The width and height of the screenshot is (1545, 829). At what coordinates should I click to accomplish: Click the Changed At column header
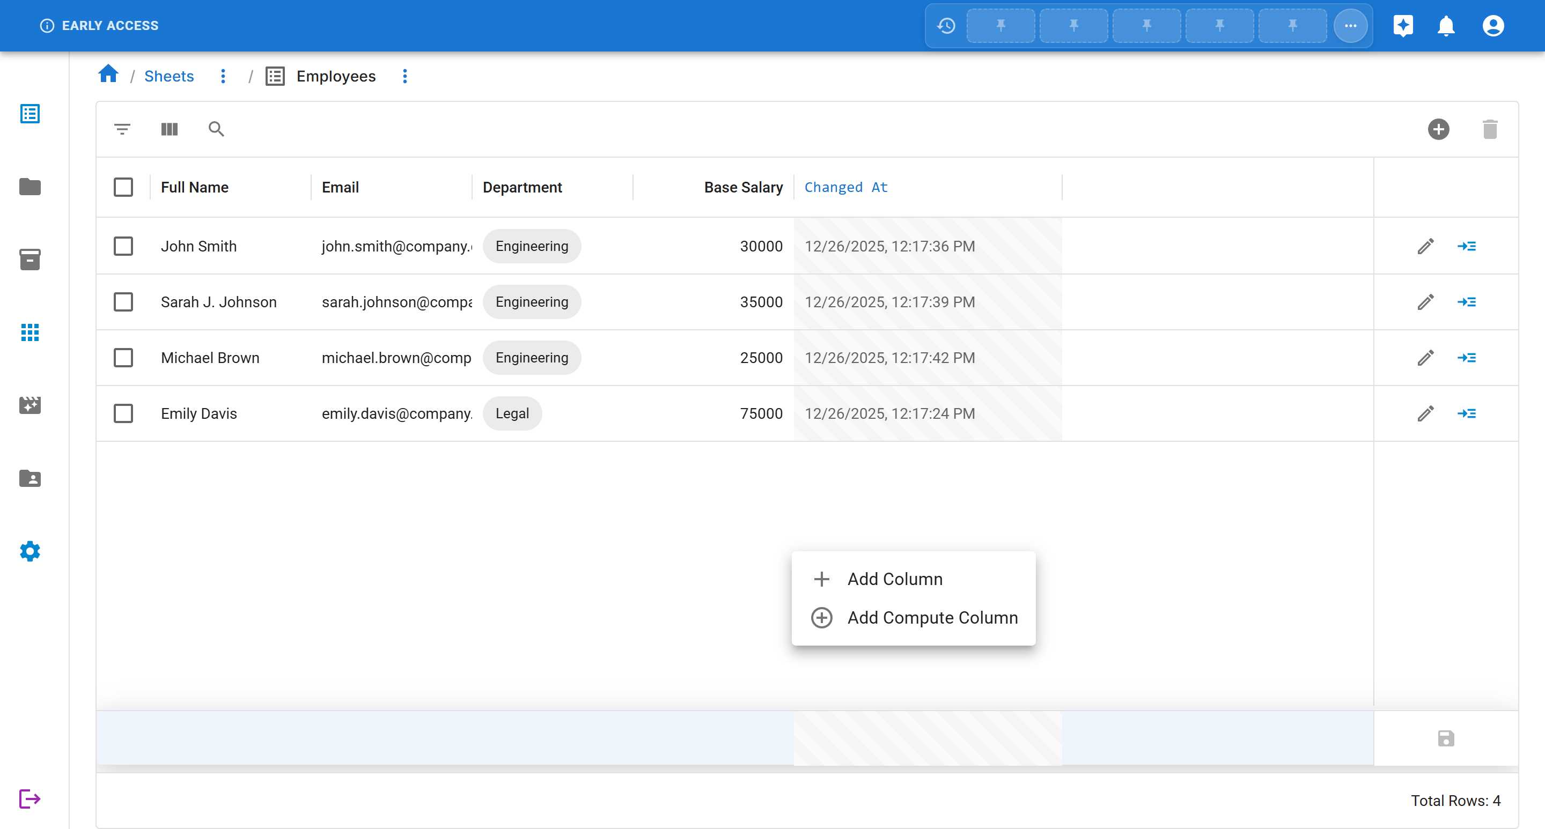click(845, 187)
